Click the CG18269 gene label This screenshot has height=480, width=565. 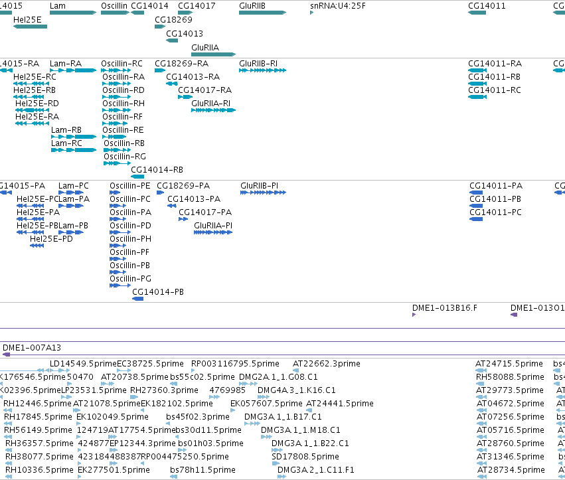click(x=173, y=20)
